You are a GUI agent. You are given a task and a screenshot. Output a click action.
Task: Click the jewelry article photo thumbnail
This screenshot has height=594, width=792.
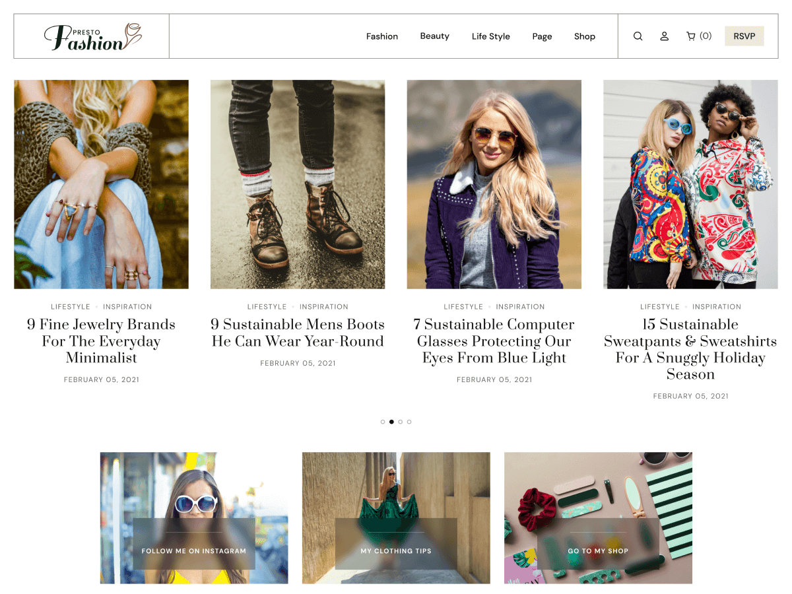tap(101, 184)
